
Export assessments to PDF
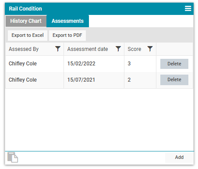67,35
